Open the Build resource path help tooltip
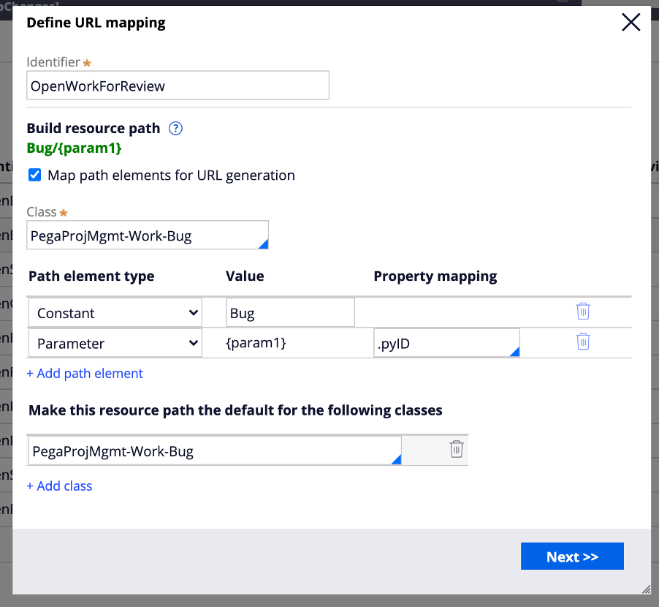Screen dimensions: 659x607 (x=175, y=128)
